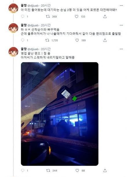The width and height of the screenshot is (130, 177).
Task: Open more options menu on third tweet
Action: pyautogui.click(x=121, y=49)
